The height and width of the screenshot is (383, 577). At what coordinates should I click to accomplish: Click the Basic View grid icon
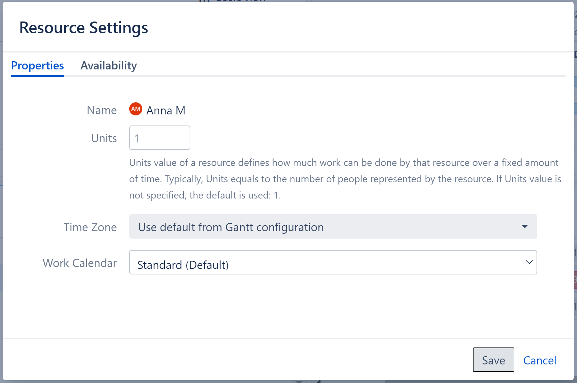(x=204, y=1)
